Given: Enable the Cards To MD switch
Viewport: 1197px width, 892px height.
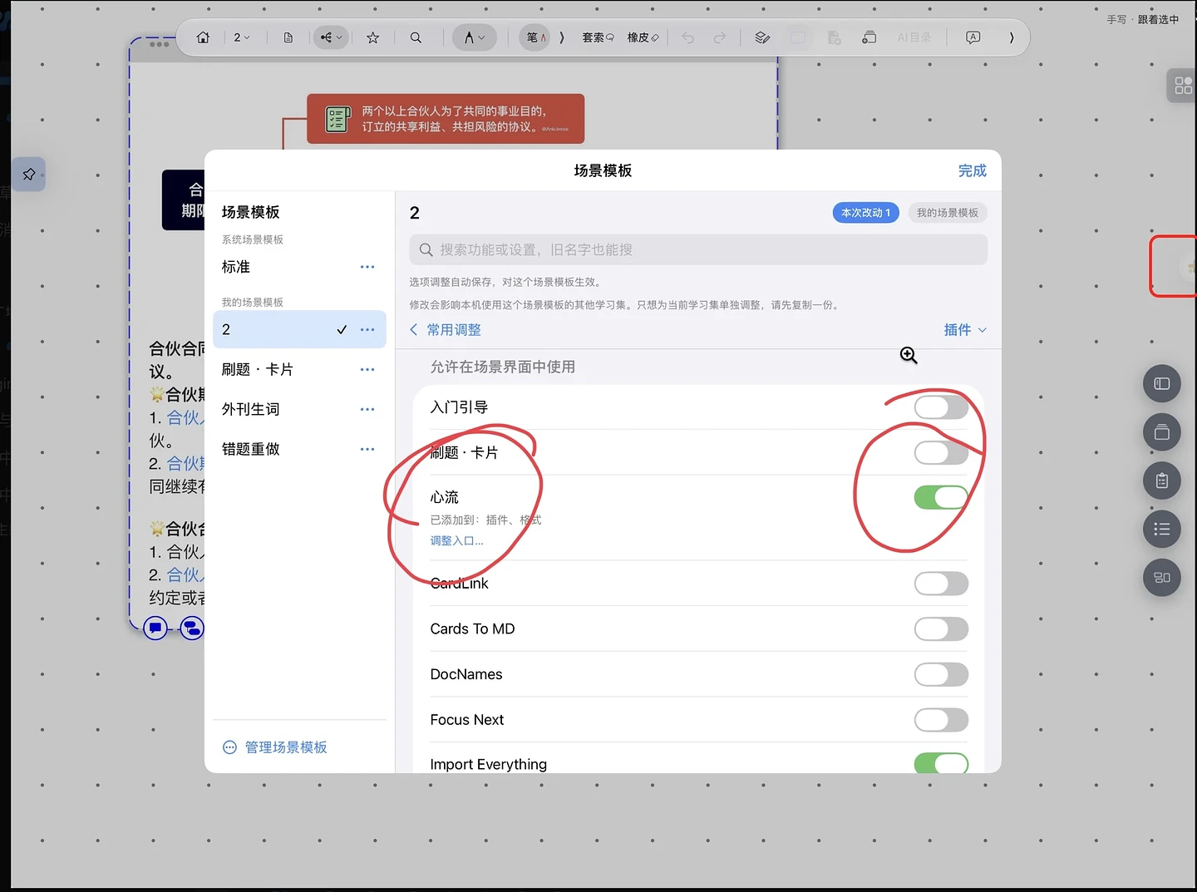Looking at the screenshot, I should click(x=941, y=629).
